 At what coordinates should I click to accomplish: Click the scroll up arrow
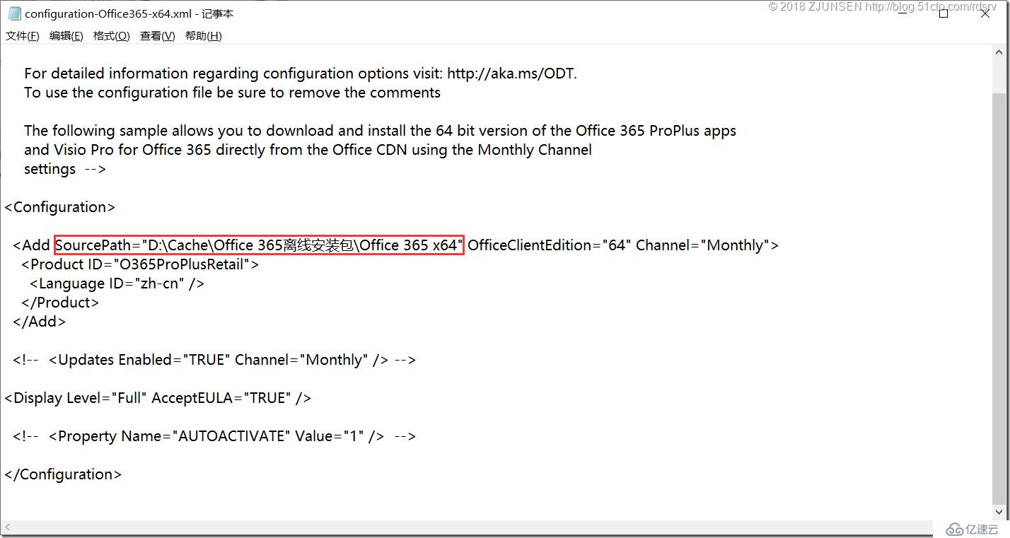click(999, 53)
